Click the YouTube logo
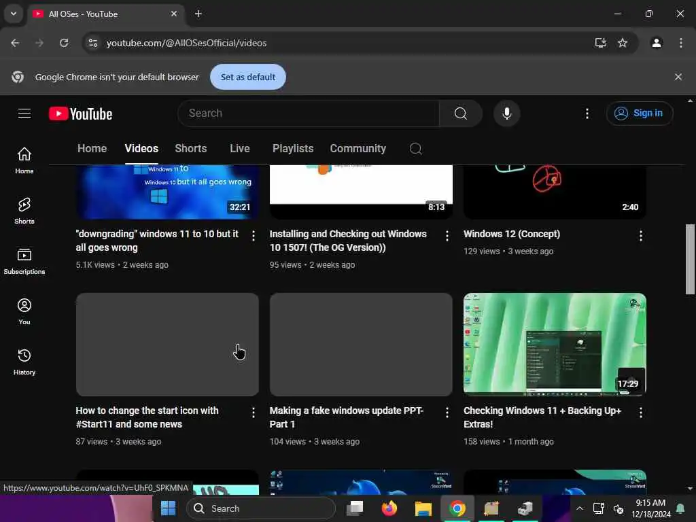This screenshot has width=696, height=522. [81, 114]
